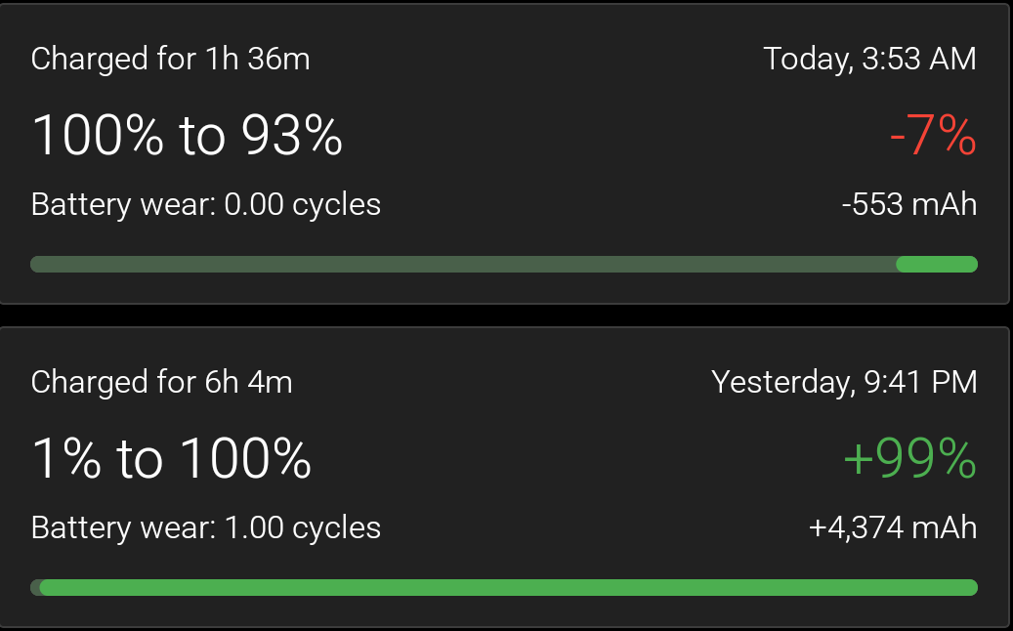The height and width of the screenshot is (631, 1013).
Task: Click the "Charged for 1h 36m" label
Action: tap(170, 59)
